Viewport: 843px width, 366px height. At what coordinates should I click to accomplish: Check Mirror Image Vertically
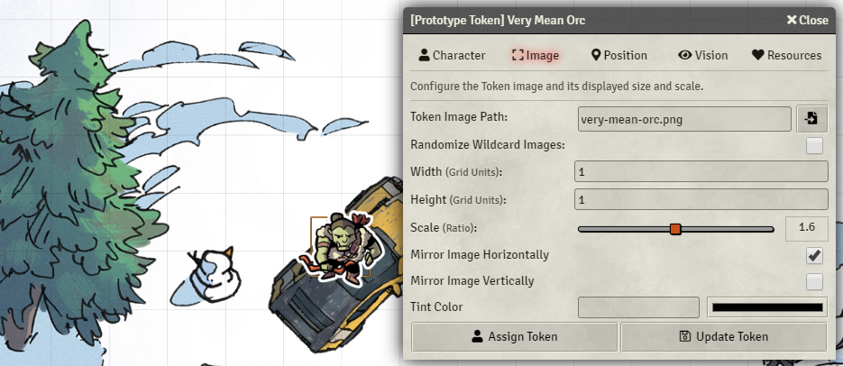tap(814, 281)
